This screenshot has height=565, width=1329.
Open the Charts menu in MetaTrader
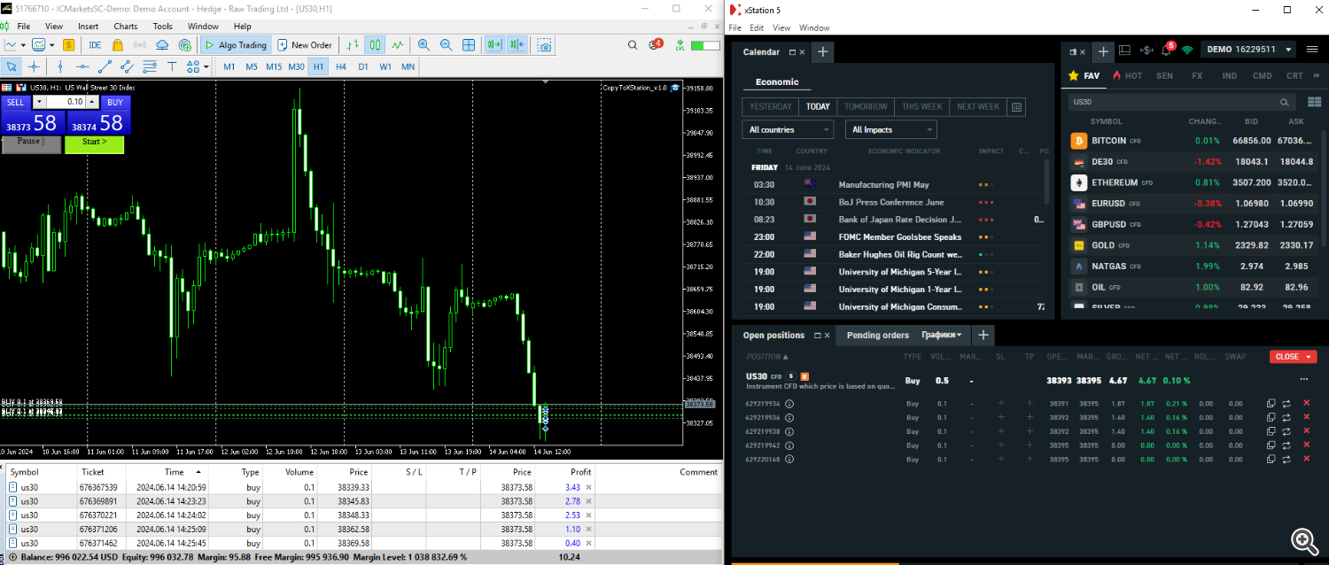tap(125, 27)
